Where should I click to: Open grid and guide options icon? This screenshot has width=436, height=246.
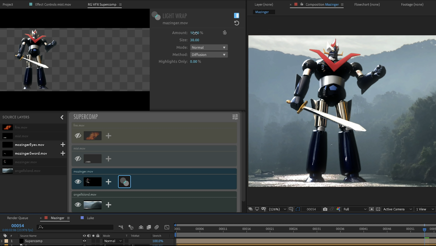point(291,209)
